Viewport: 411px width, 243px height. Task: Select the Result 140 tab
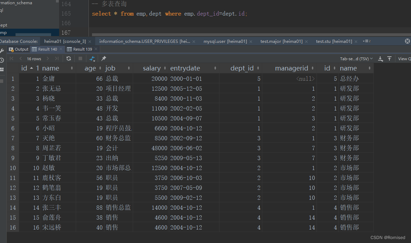pyautogui.click(x=45, y=49)
